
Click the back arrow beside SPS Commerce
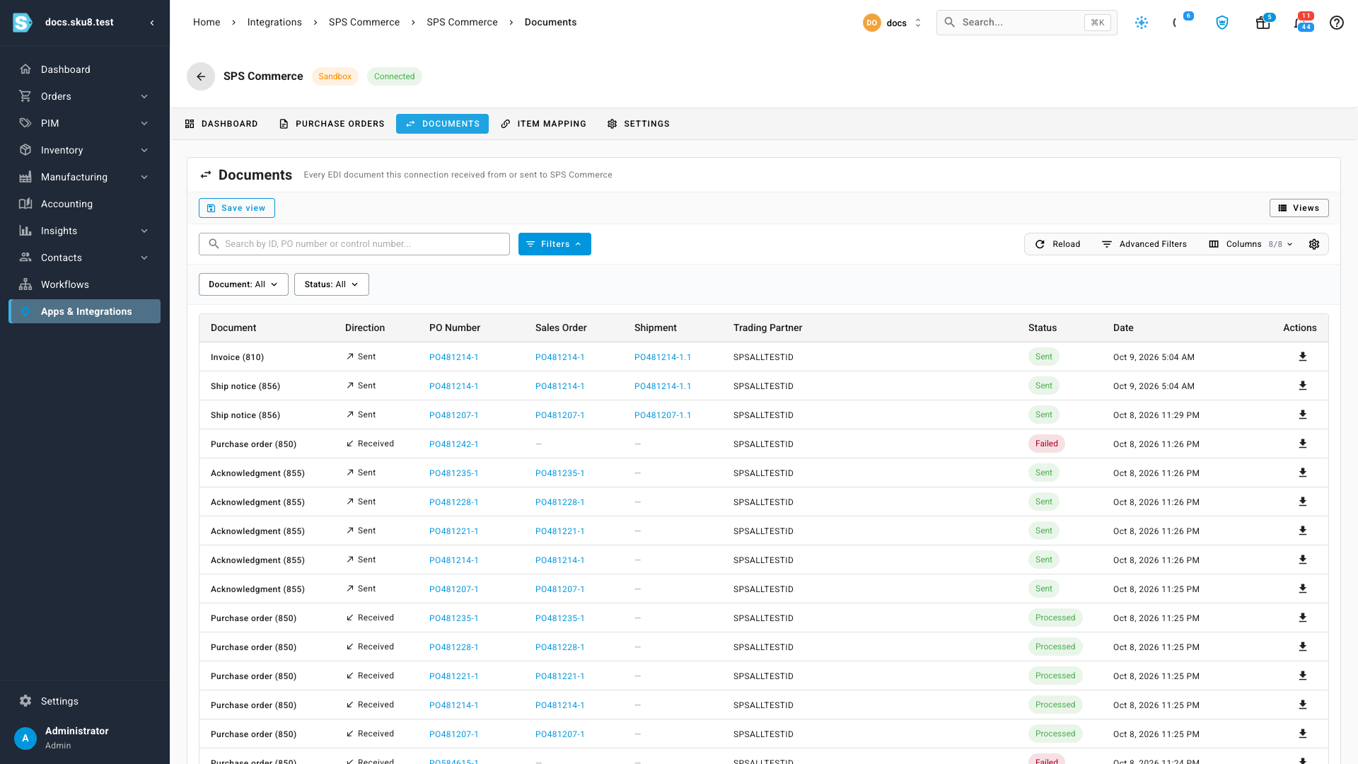click(201, 76)
